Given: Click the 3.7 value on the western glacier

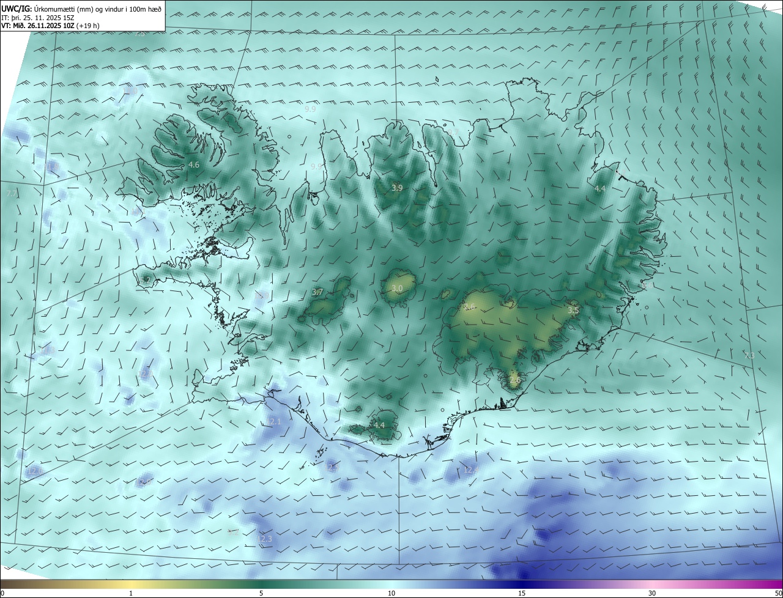Looking at the screenshot, I should click(x=317, y=292).
